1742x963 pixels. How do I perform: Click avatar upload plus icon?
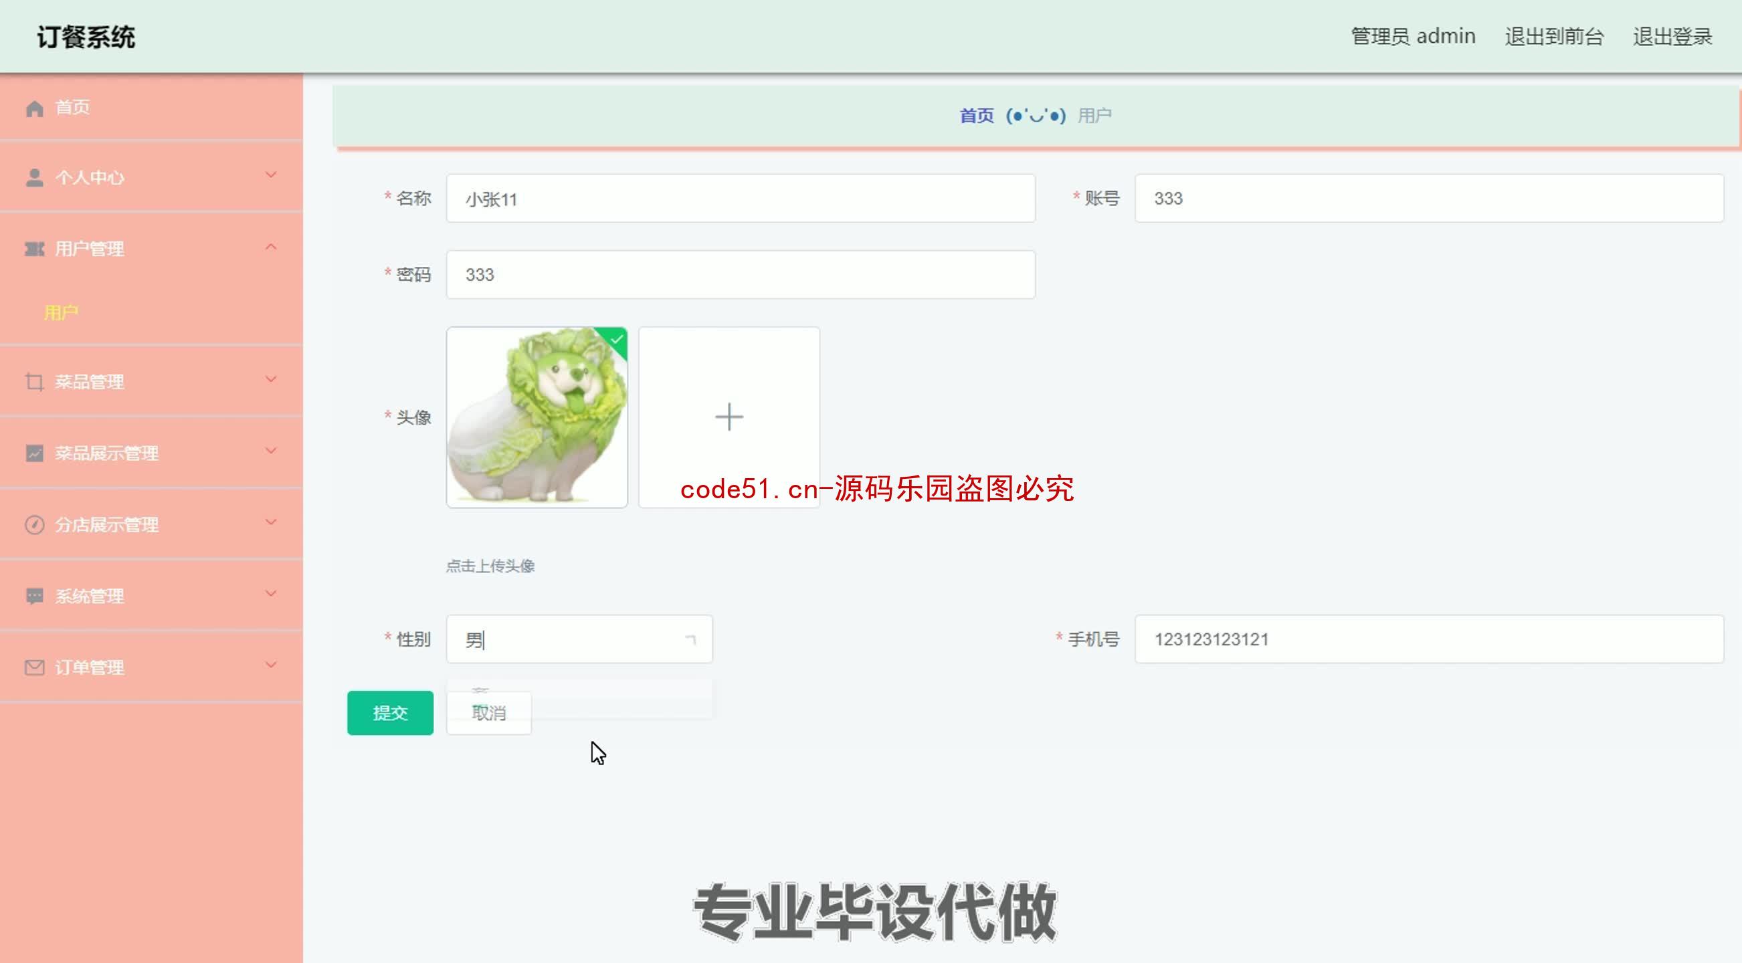729,416
